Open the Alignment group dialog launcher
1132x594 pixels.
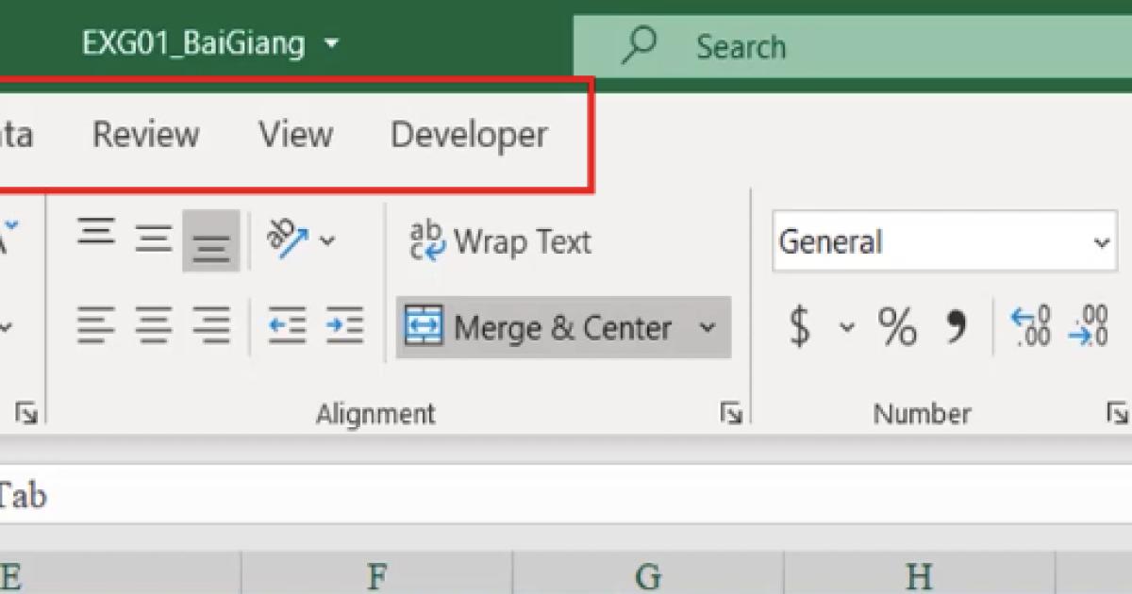click(731, 412)
